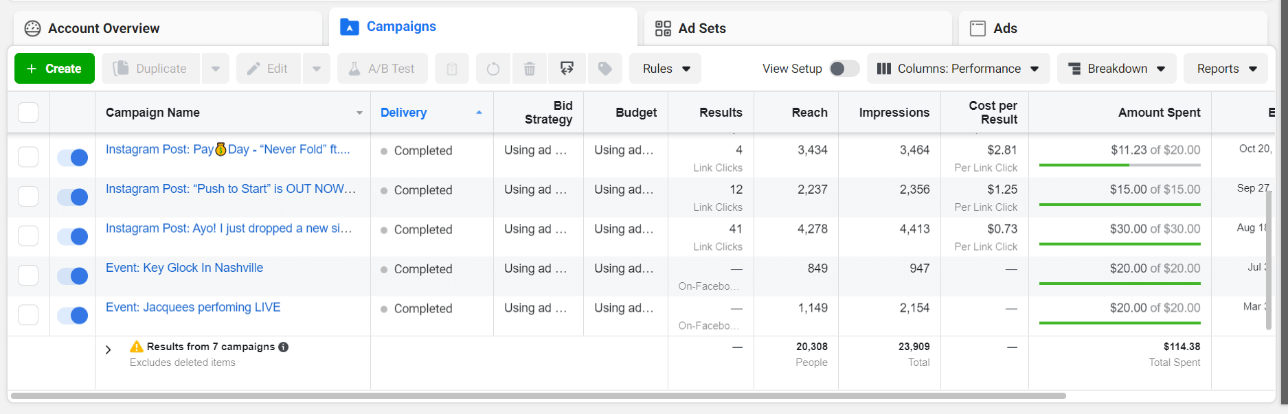Switch to the Ads tab
Image resolution: width=1288 pixels, height=414 pixels.
tap(1113, 28)
